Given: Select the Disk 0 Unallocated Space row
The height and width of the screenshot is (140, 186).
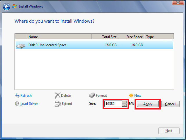Looking at the screenshot, I should [x=94, y=45].
